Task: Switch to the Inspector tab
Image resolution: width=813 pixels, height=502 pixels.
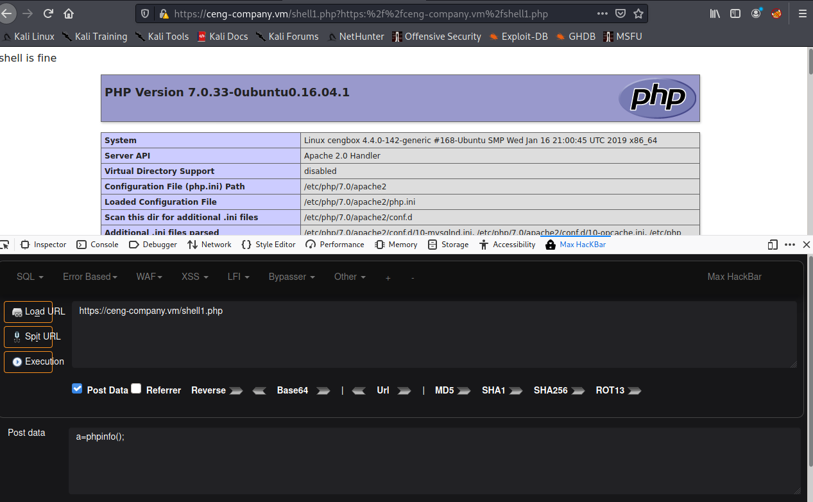Action: (44, 245)
